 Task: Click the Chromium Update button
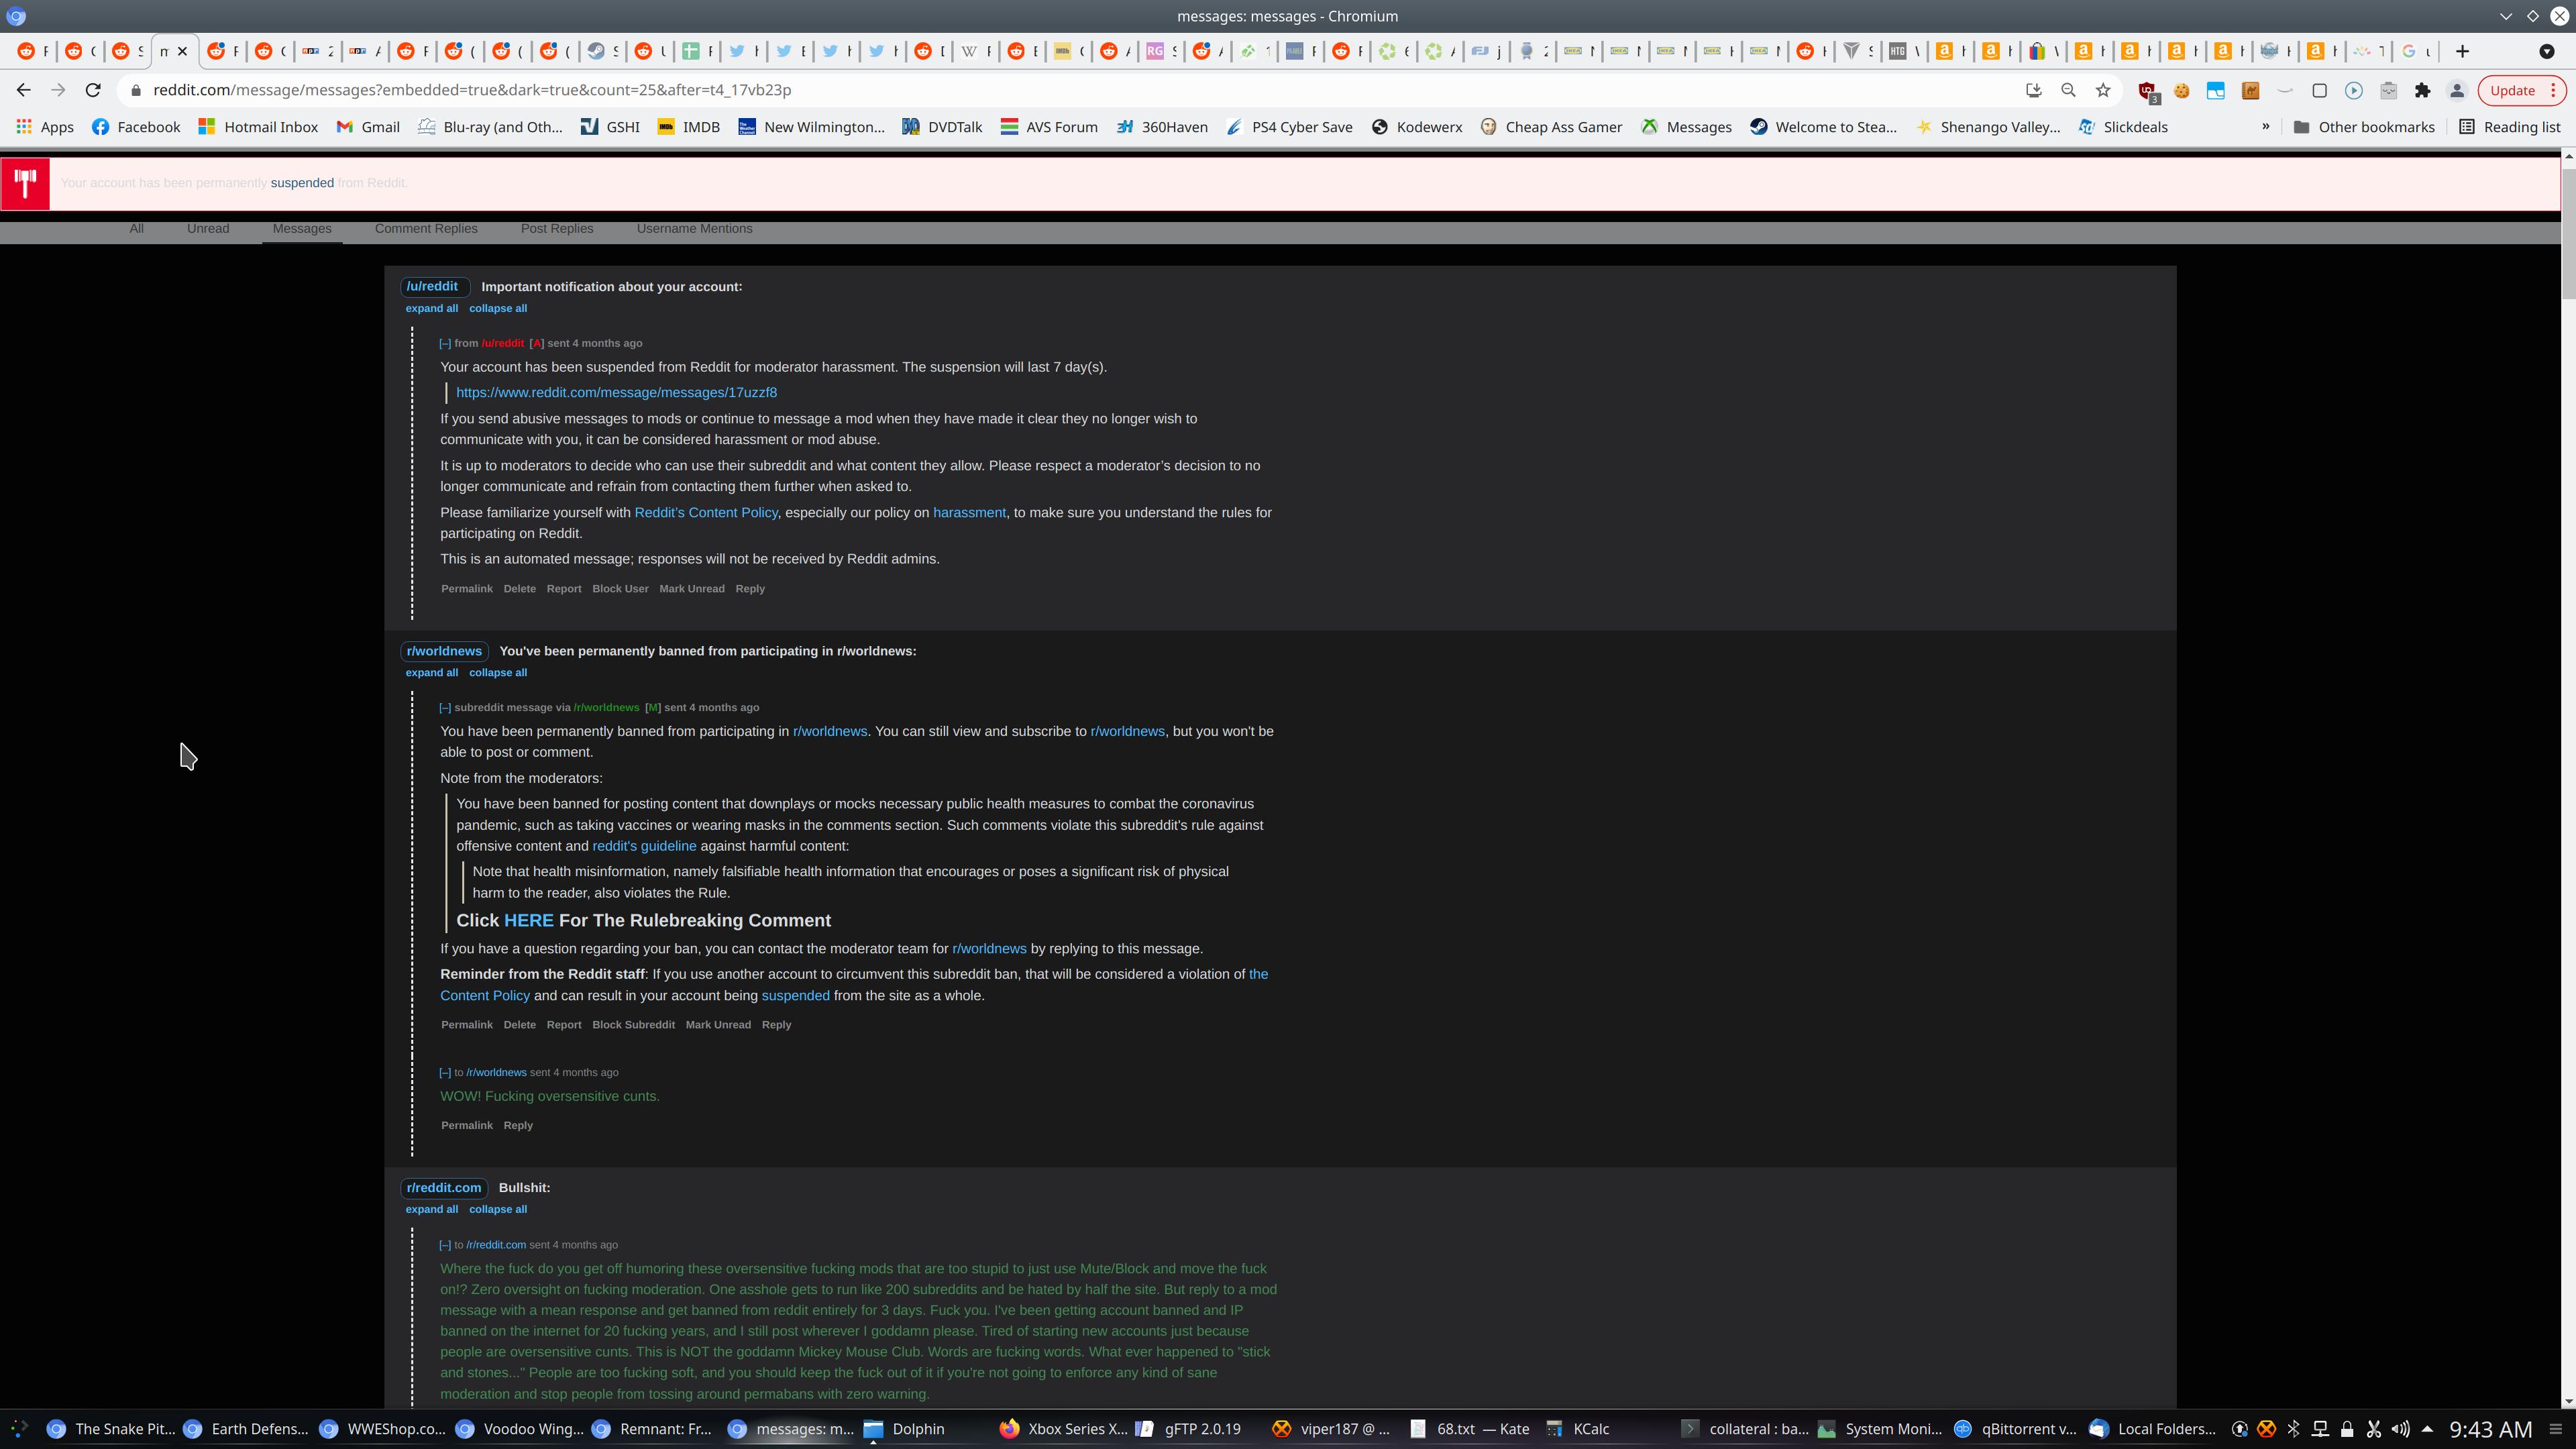2512,90
